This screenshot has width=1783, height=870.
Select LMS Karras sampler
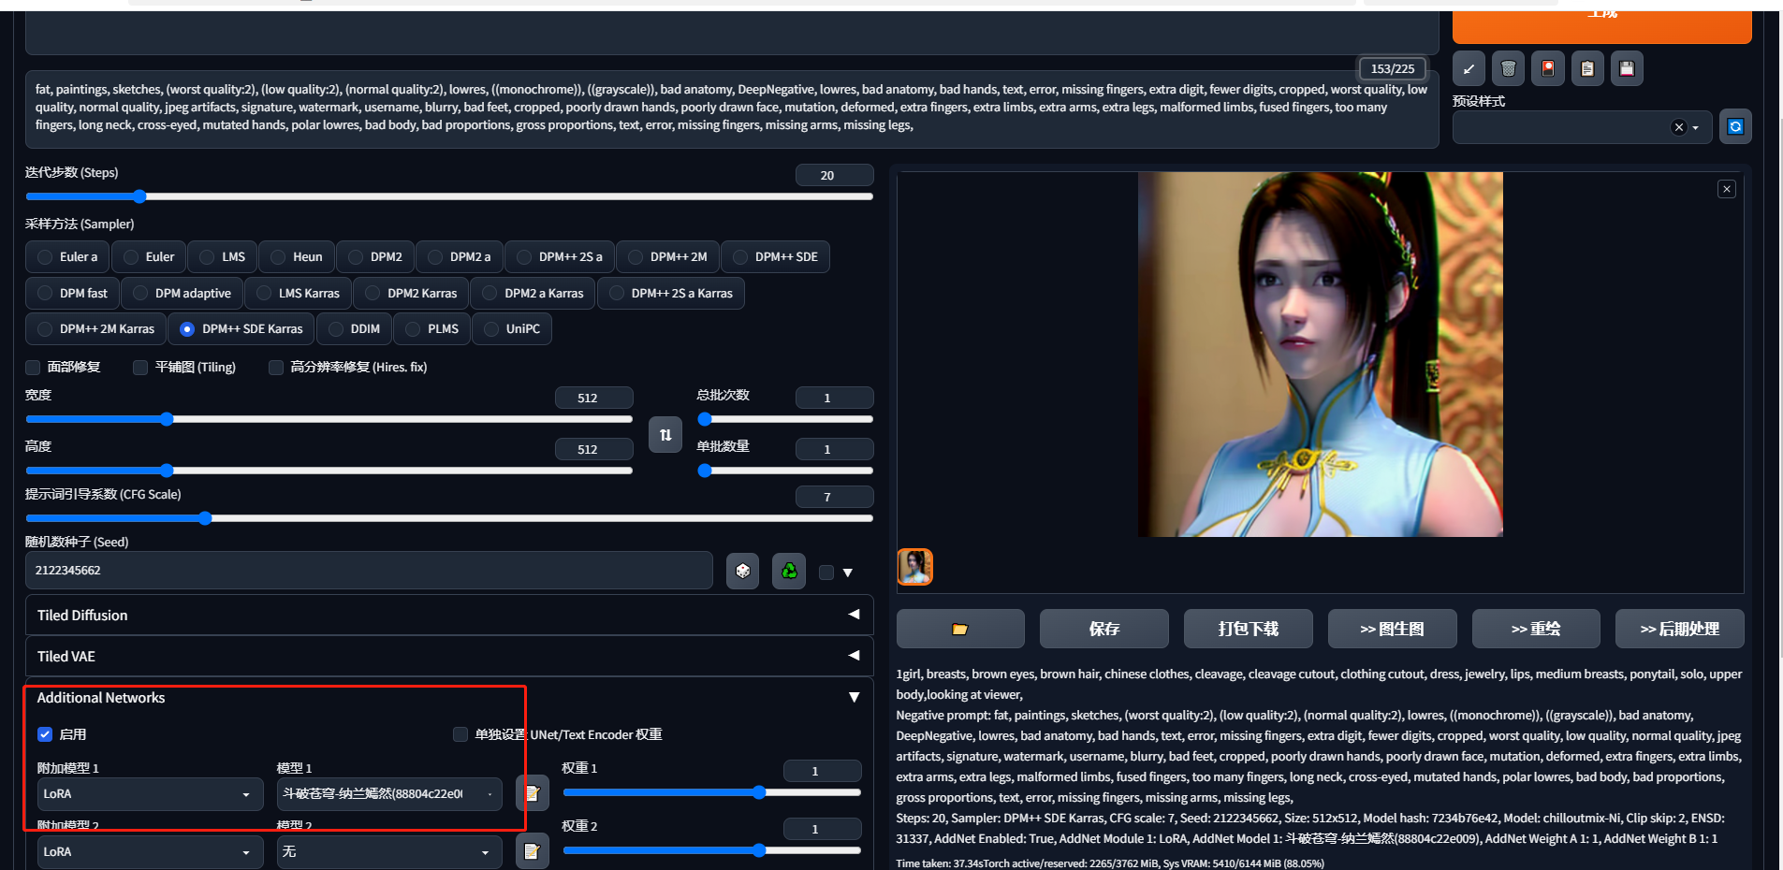(299, 294)
